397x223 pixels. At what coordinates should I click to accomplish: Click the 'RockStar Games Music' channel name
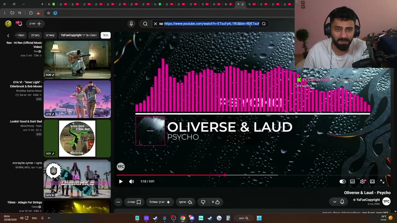29,91
